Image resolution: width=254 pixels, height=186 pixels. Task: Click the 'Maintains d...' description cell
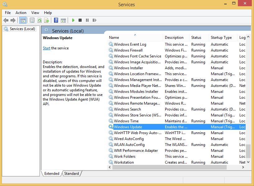coord(176,121)
